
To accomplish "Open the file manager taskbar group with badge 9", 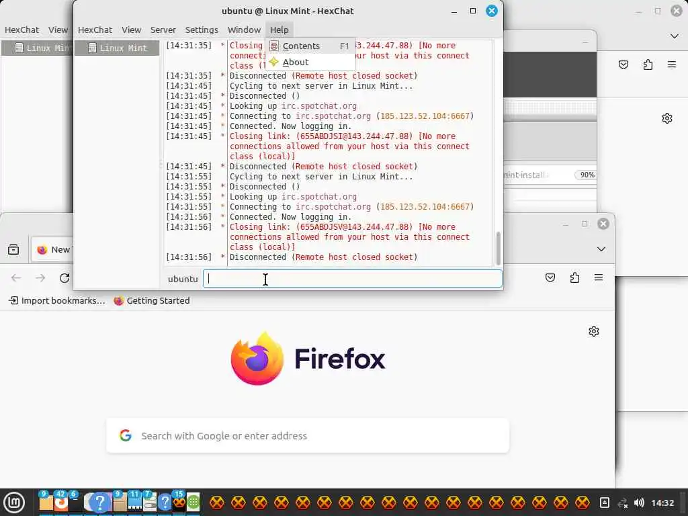I will click(x=46, y=503).
